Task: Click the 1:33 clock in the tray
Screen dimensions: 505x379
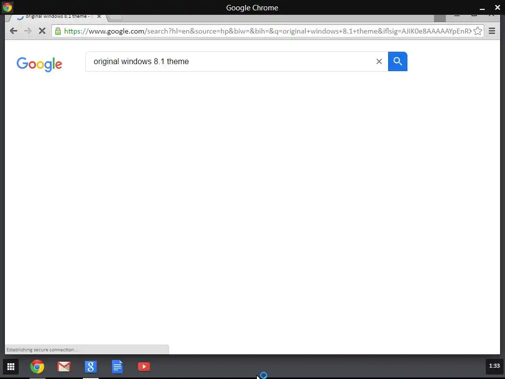Action: 494,366
